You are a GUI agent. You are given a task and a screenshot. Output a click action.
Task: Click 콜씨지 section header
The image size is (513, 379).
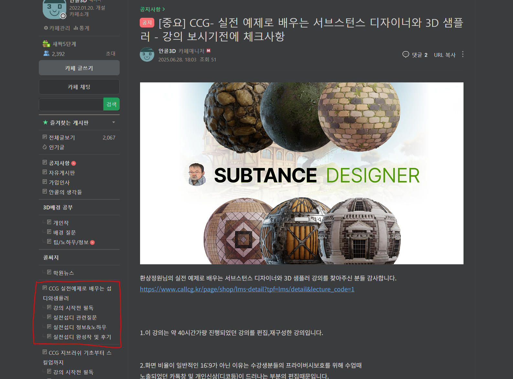[51, 258]
